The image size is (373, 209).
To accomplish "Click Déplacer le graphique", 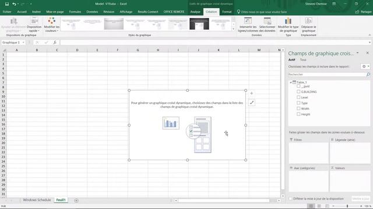I will 308,24.
